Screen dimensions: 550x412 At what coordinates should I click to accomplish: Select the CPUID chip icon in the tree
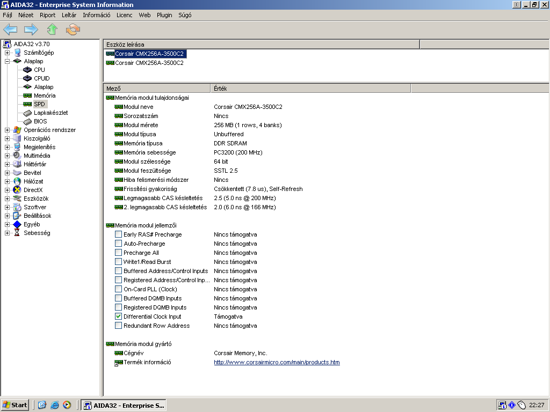pyautogui.click(x=27, y=78)
